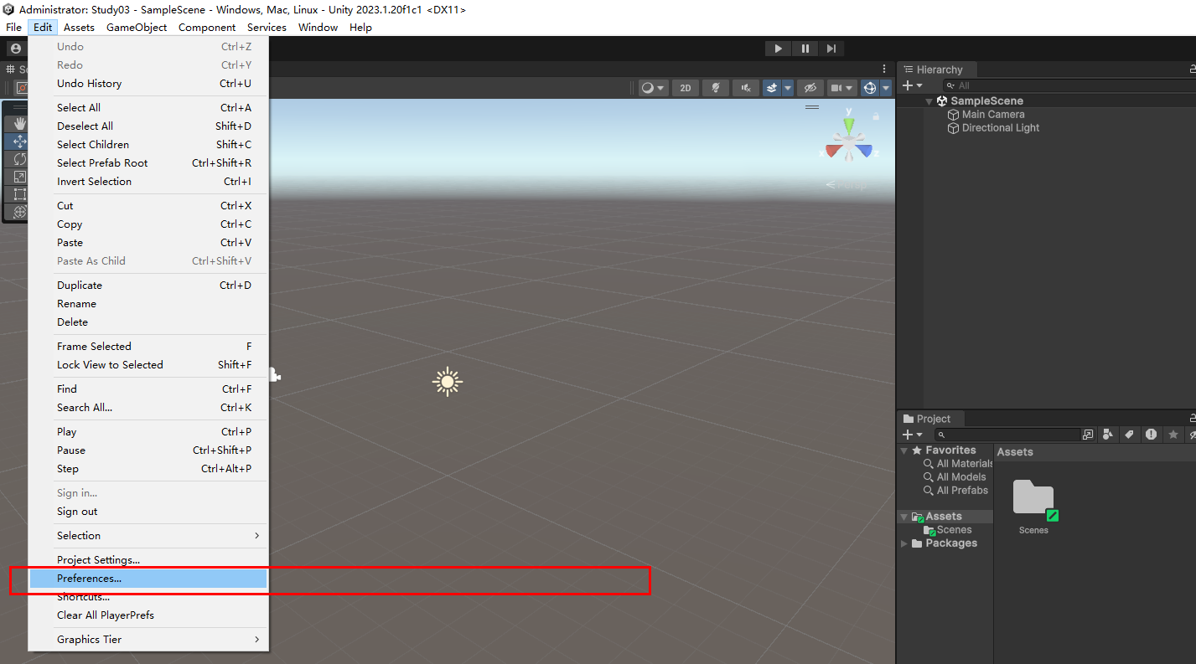Screen dimensions: 1196x664
Task: Open the effects dropdown arrow in Scene toolbar
Action: tap(786, 87)
